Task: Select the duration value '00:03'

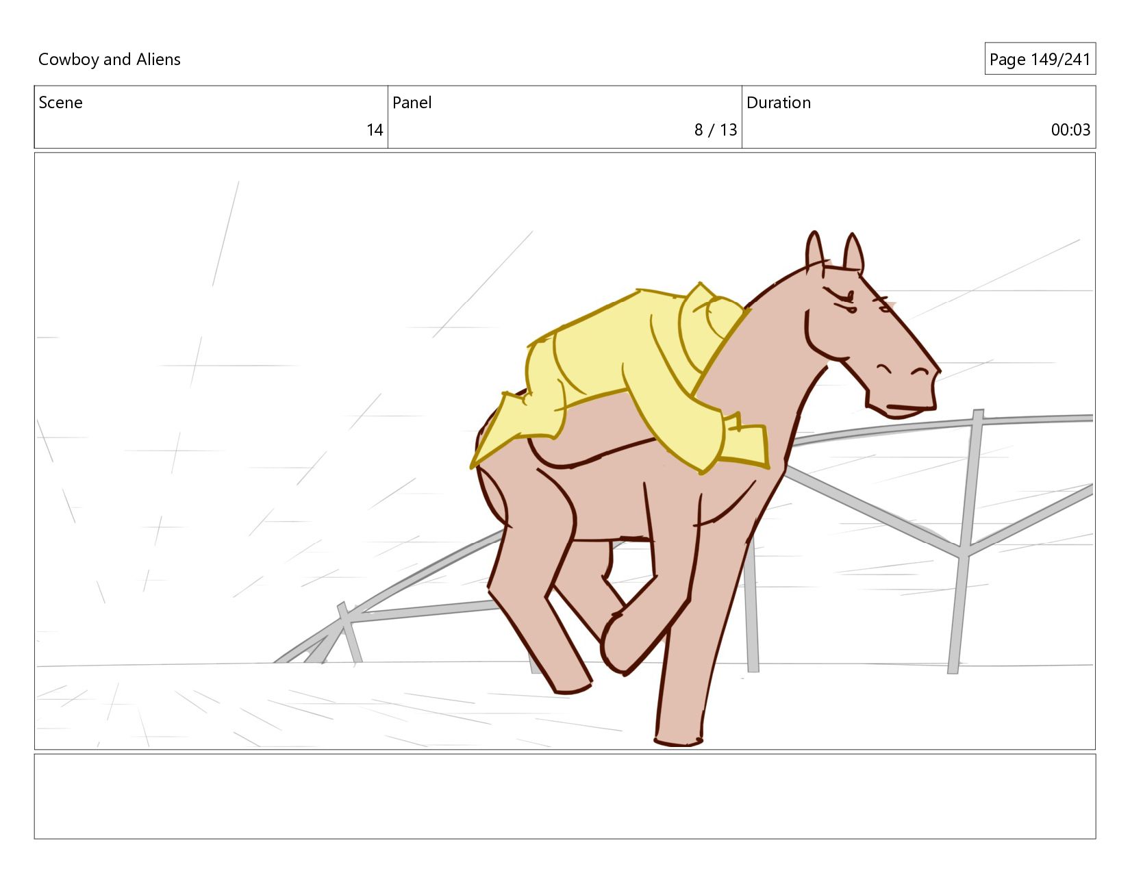Action: [x=1070, y=130]
